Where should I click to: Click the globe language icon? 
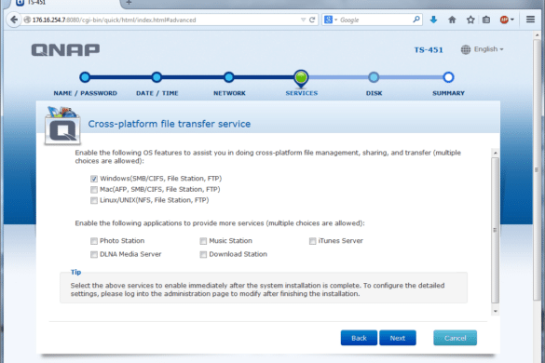point(466,49)
